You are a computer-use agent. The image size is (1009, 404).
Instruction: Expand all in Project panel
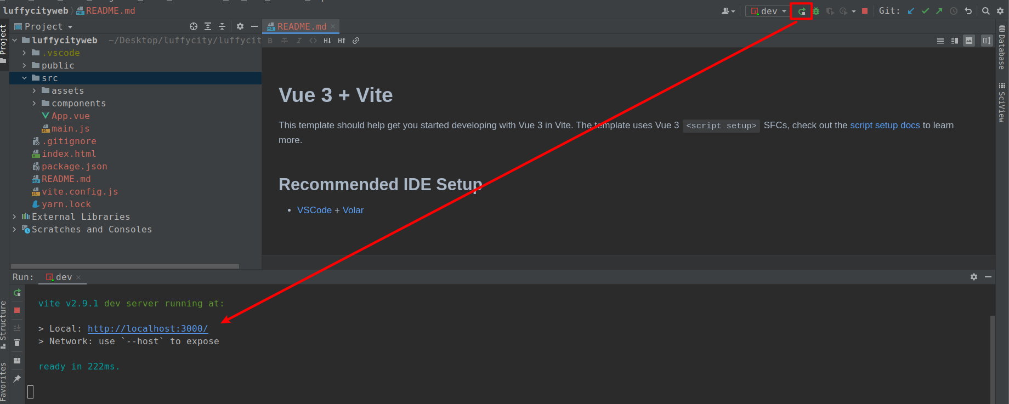click(x=208, y=26)
